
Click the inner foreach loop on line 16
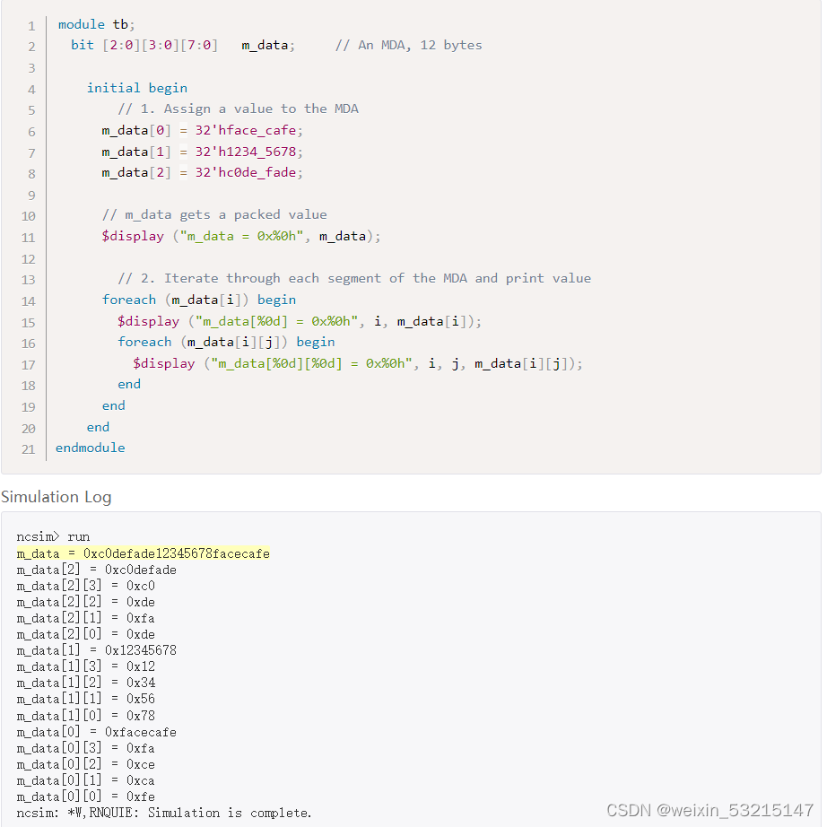[x=145, y=342]
